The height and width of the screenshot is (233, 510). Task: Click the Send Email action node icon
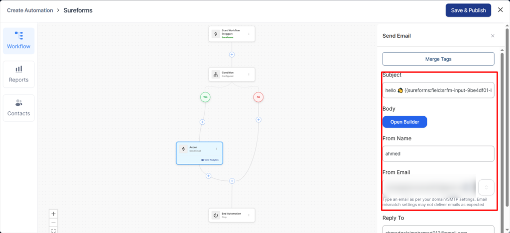tap(183, 149)
